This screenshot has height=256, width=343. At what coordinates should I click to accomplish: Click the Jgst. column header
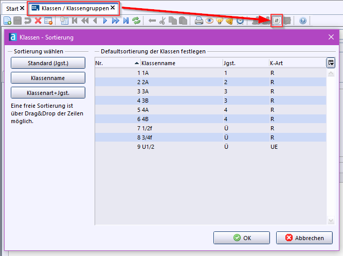246,63
